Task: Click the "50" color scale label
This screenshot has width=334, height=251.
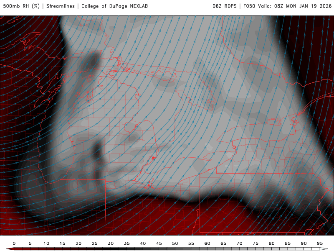Action: coord(175,243)
